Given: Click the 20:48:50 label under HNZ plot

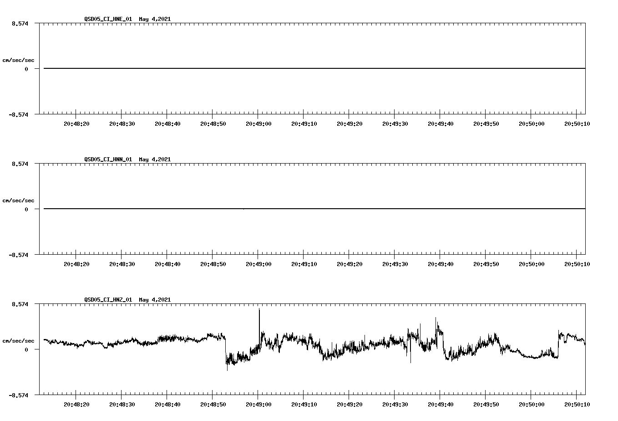Looking at the screenshot, I should click(x=213, y=404).
